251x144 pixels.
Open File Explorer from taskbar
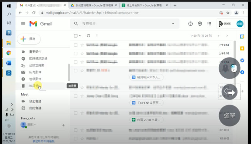coord(9,43)
